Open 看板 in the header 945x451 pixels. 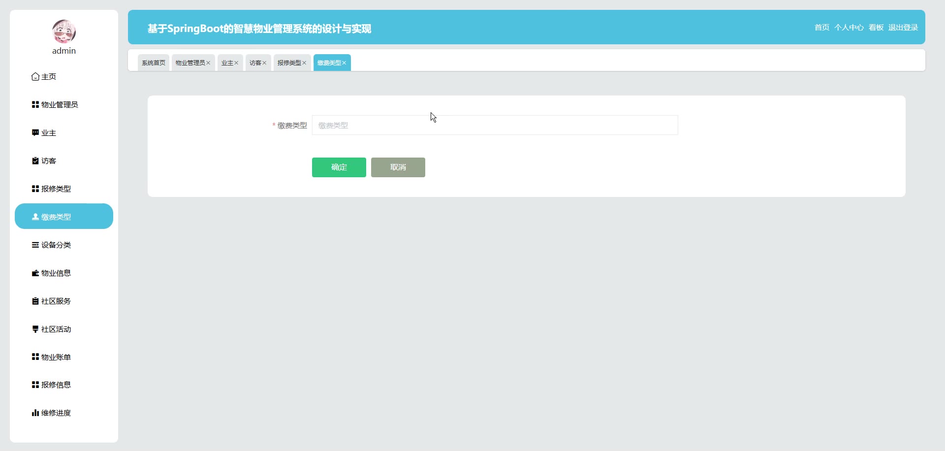pyautogui.click(x=876, y=28)
